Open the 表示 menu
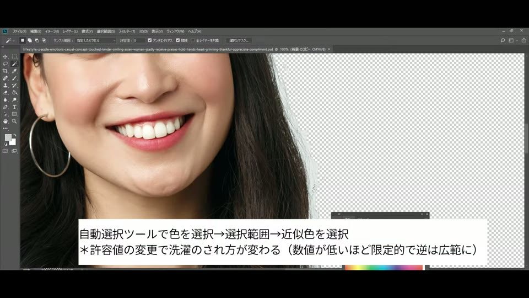 click(157, 31)
